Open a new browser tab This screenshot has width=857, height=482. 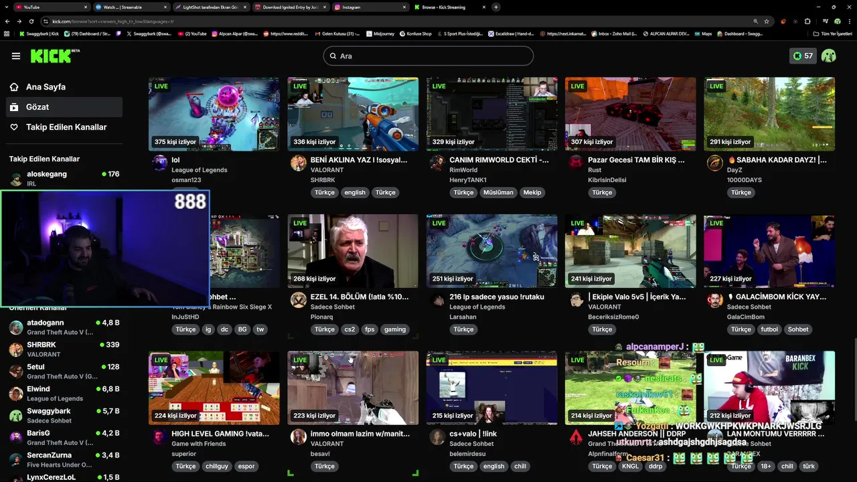(x=495, y=7)
